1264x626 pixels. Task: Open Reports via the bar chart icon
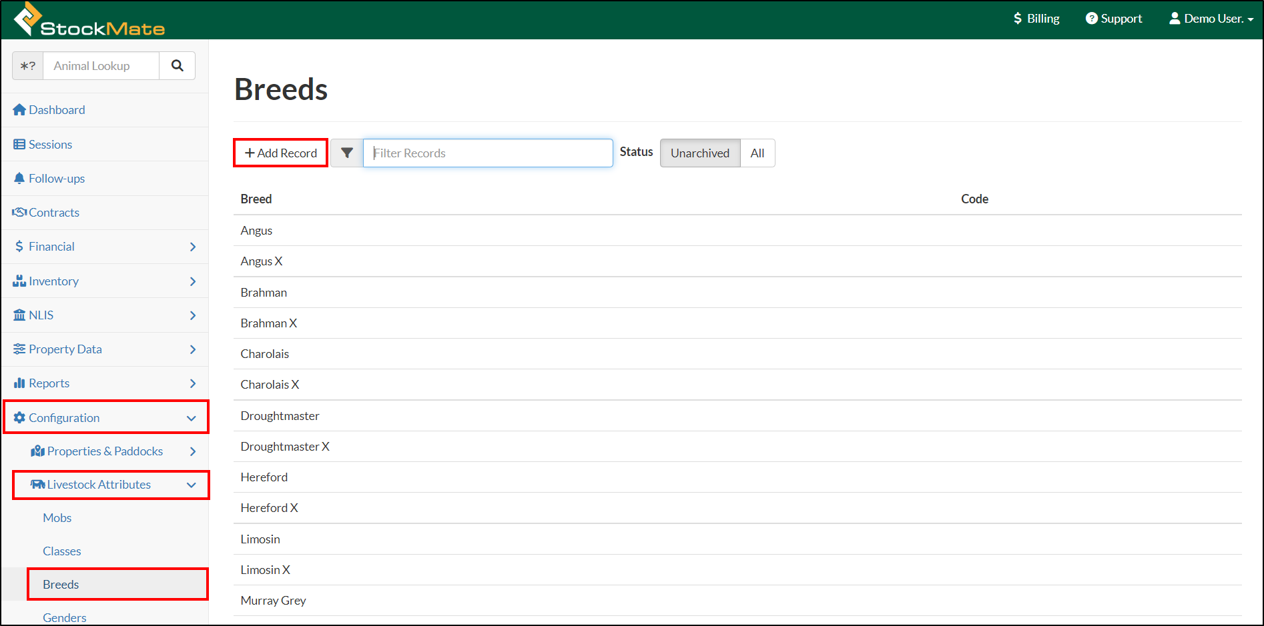19,383
